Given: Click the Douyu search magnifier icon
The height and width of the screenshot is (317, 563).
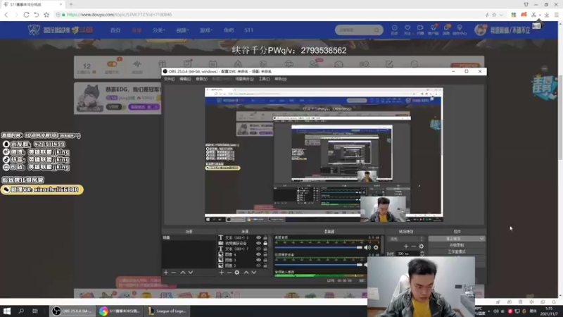Looking at the screenshot, I should pos(377,30).
